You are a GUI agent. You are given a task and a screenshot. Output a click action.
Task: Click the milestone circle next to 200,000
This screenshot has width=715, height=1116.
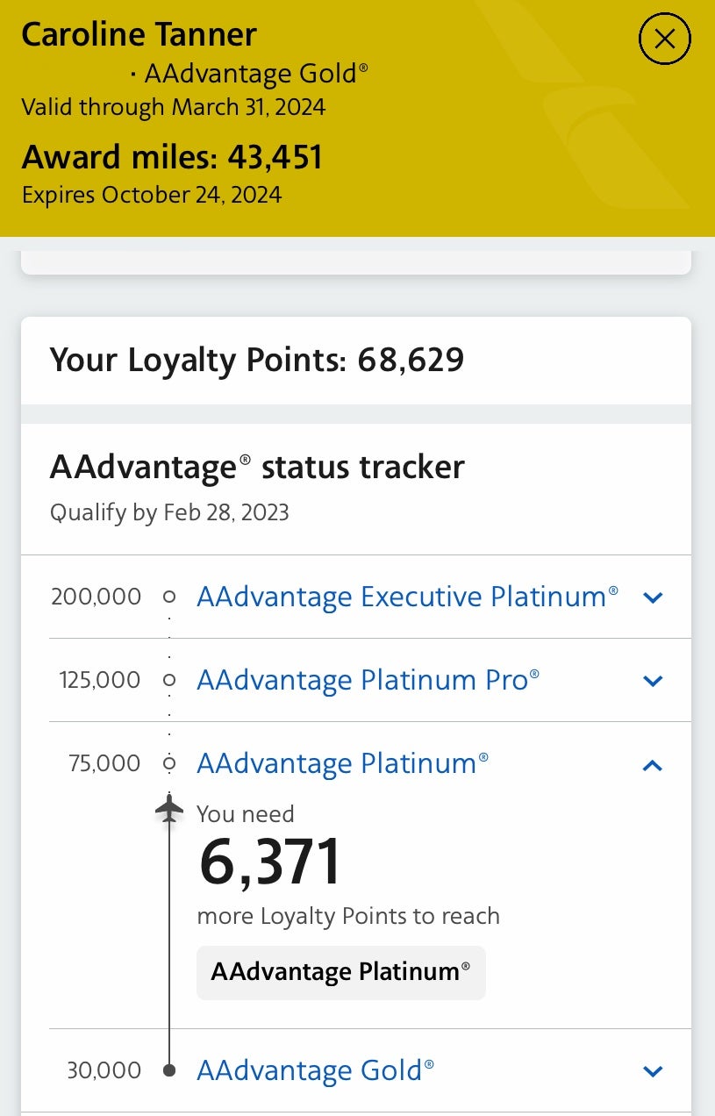pyautogui.click(x=168, y=597)
